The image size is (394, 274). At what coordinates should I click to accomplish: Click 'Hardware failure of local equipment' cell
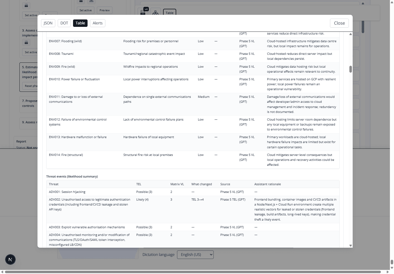click(x=149, y=137)
